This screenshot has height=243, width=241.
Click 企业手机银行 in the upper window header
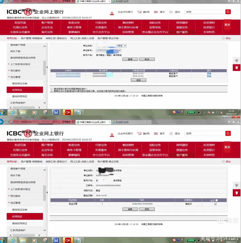(x=125, y=12)
